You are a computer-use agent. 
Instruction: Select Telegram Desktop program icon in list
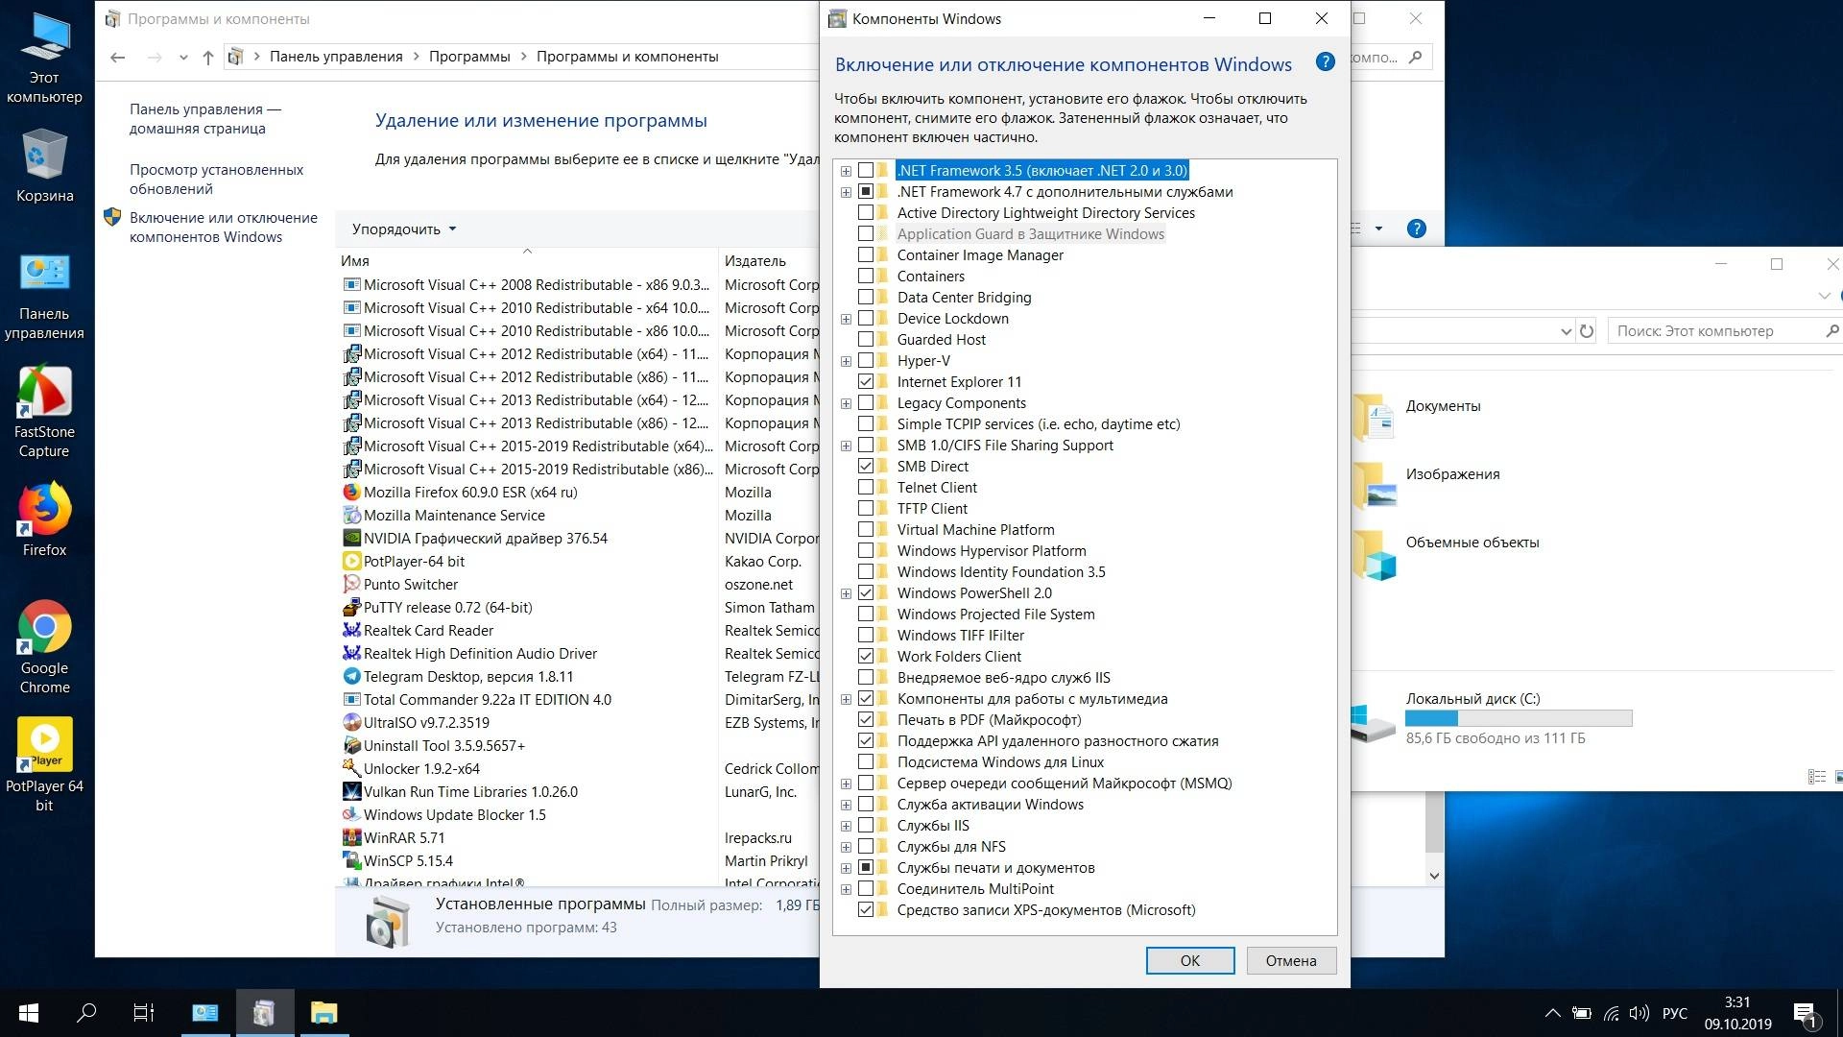point(351,677)
